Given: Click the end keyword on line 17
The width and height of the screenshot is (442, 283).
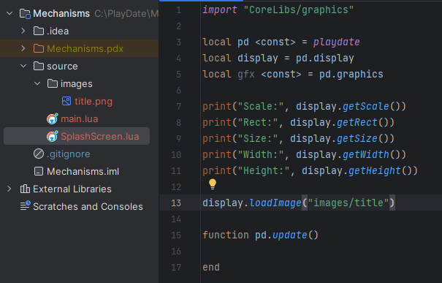Looking at the screenshot, I should (x=211, y=267).
